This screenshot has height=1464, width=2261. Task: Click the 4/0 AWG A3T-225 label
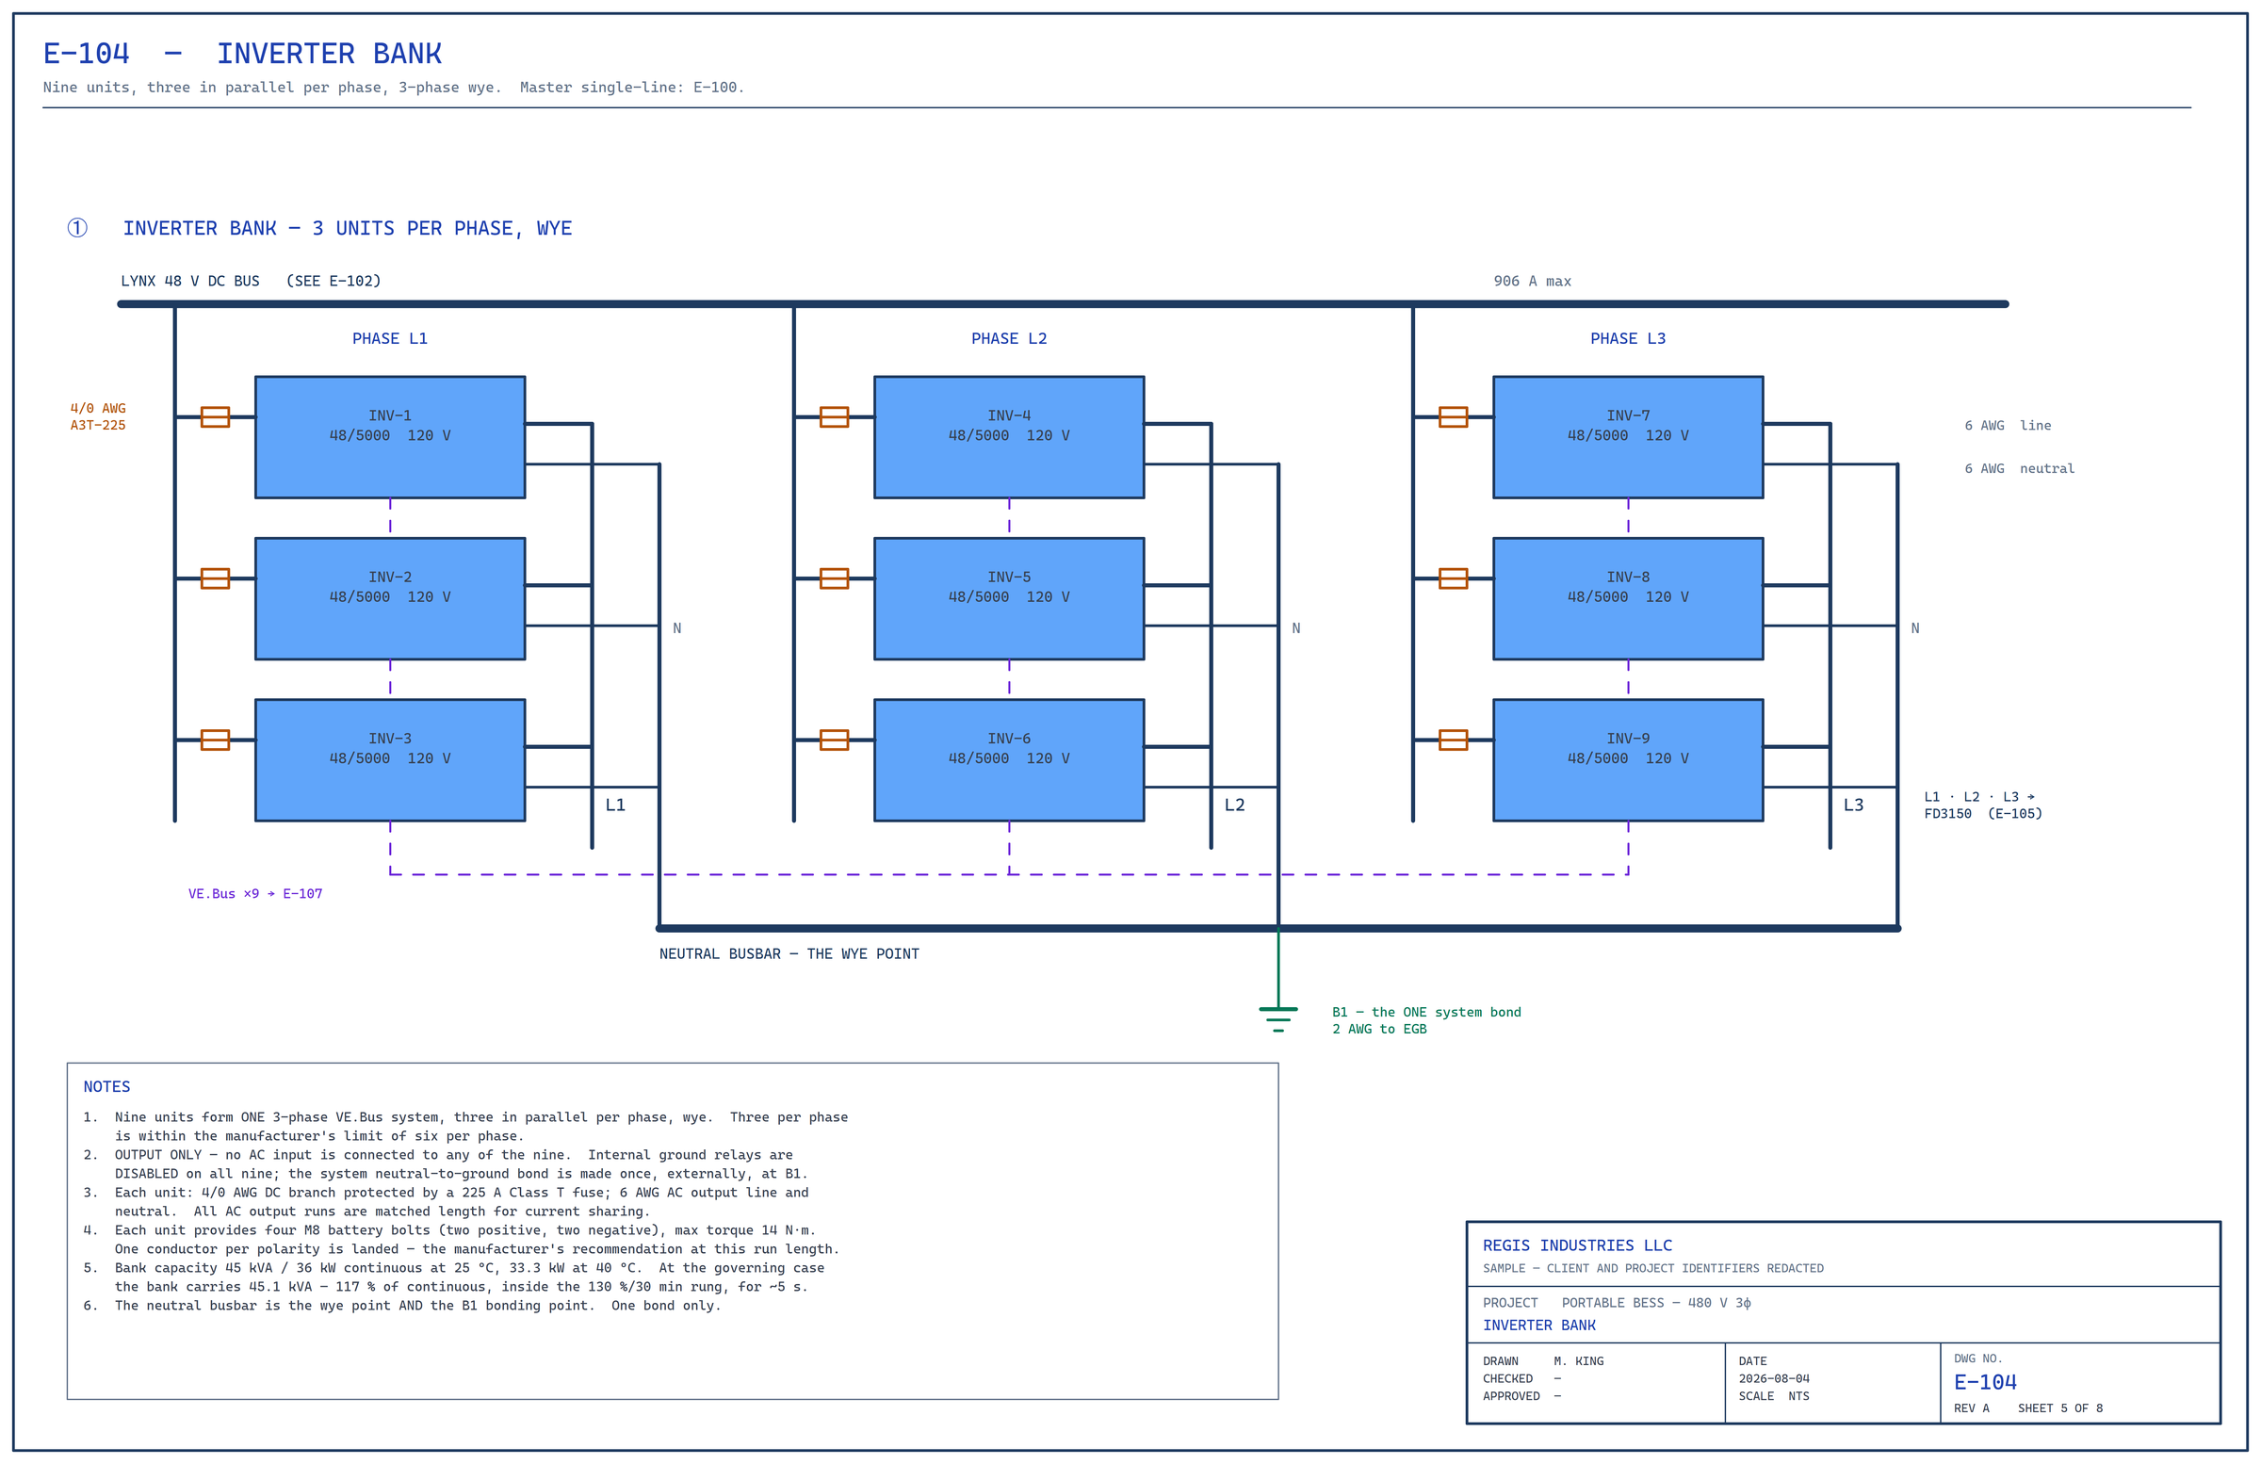coord(98,417)
